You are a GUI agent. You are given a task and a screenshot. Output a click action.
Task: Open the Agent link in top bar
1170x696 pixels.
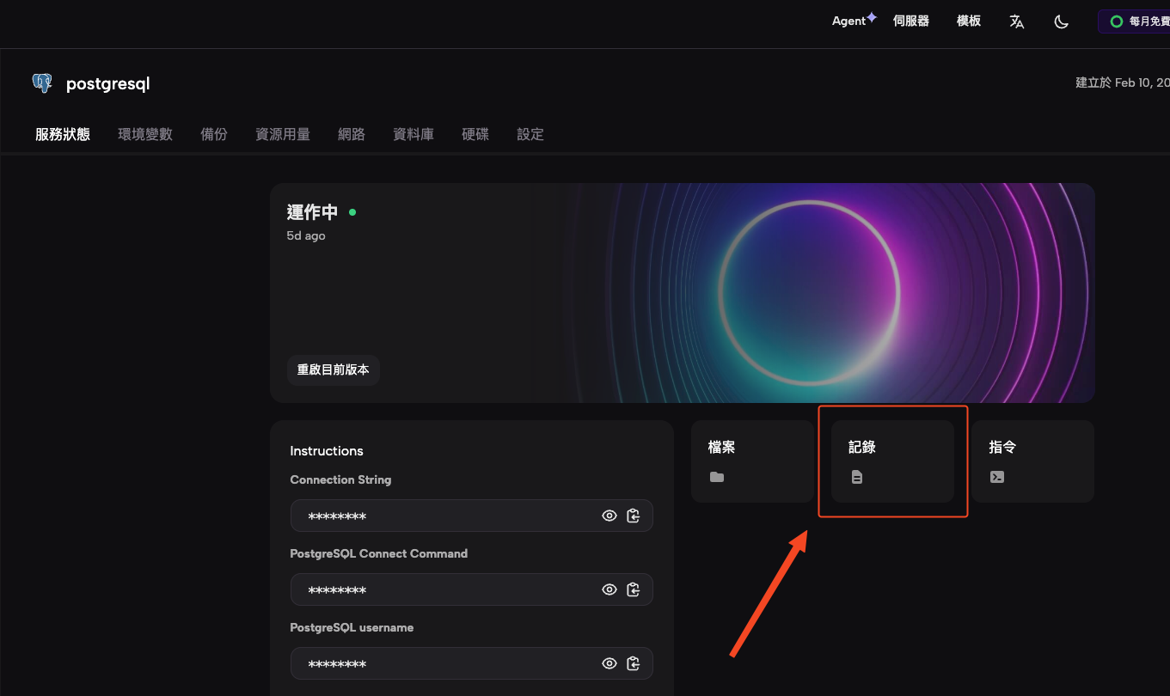point(848,21)
